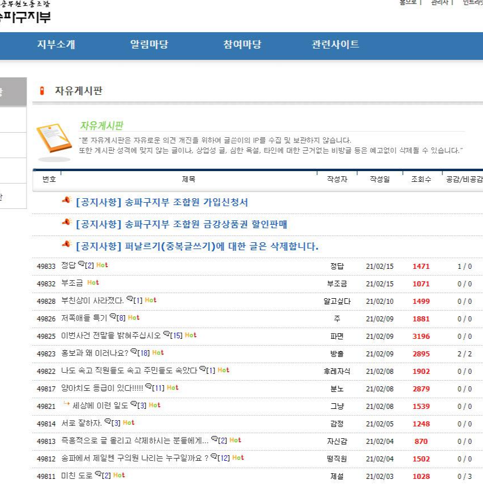Click author name 떵직원
The width and height of the screenshot is (483, 484).
tap(337, 459)
